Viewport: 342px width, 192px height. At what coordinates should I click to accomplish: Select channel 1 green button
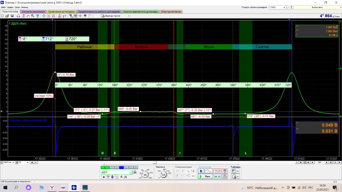[x=105, y=167]
